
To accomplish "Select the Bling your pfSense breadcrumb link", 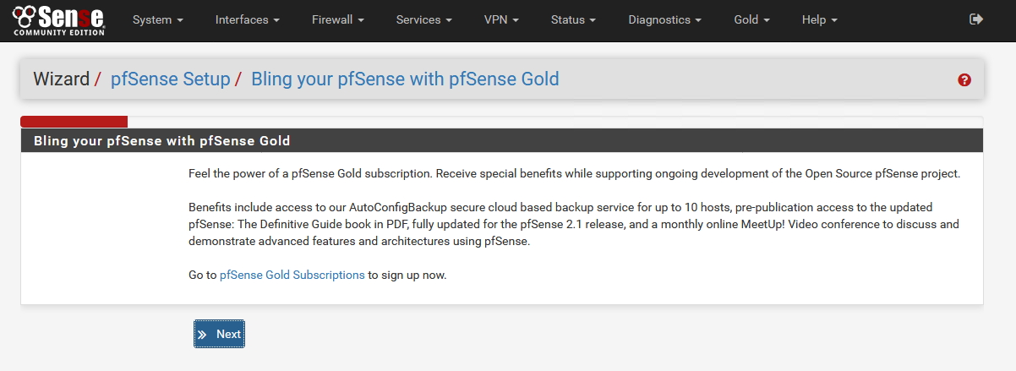I will 405,79.
